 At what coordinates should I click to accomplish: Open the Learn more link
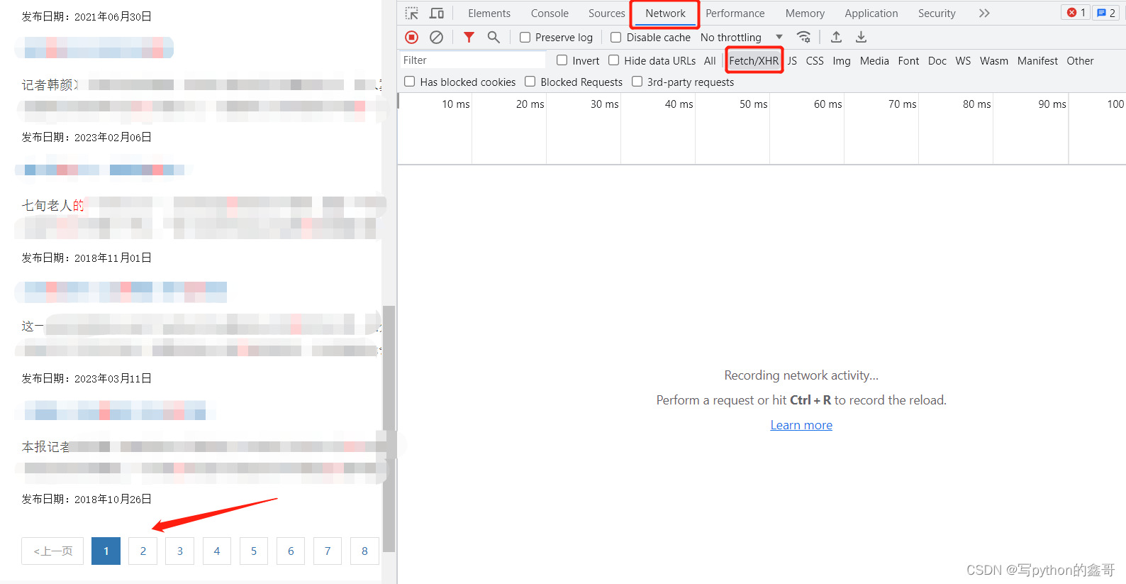pyautogui.click(x=801, y=425)
